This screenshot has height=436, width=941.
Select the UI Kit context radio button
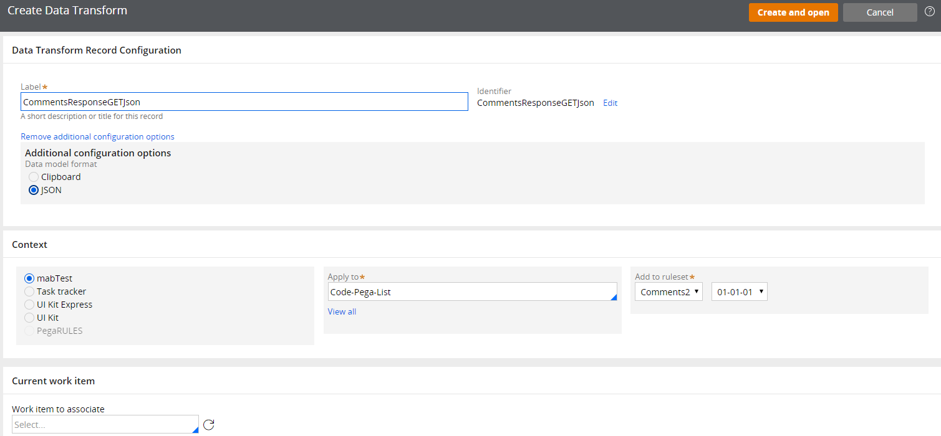pyautogui.click(x=29, y=318)
